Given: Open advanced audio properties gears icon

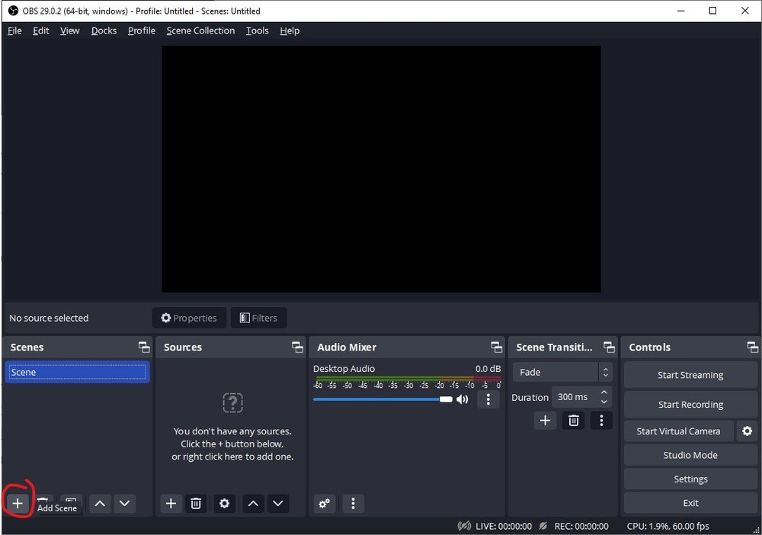Looking at the screenshot, I should (324, 504).
